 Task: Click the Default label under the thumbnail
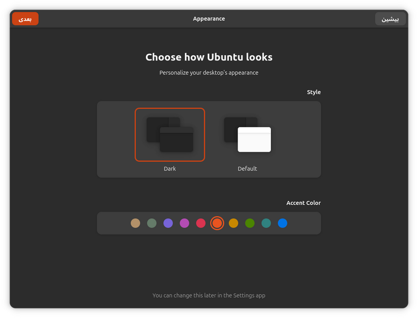point(248,169)
